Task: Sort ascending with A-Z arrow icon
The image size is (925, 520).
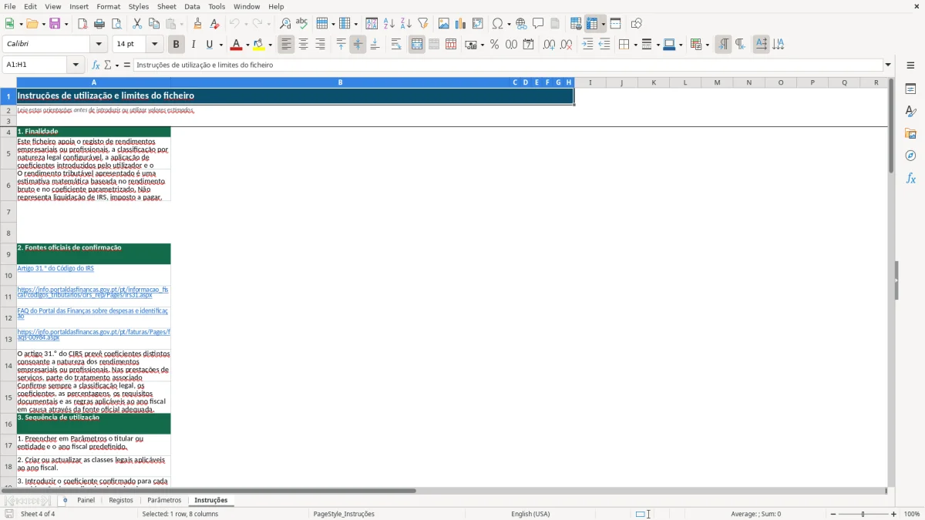Action: (388, 24)
